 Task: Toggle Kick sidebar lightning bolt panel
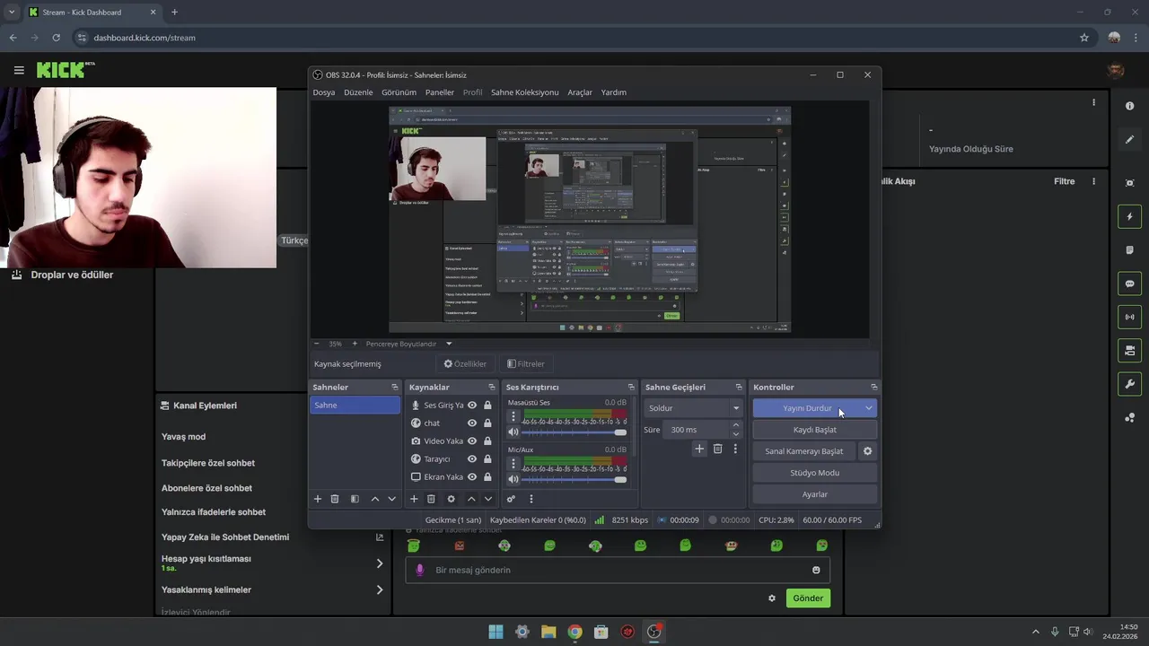(1129, 217)
